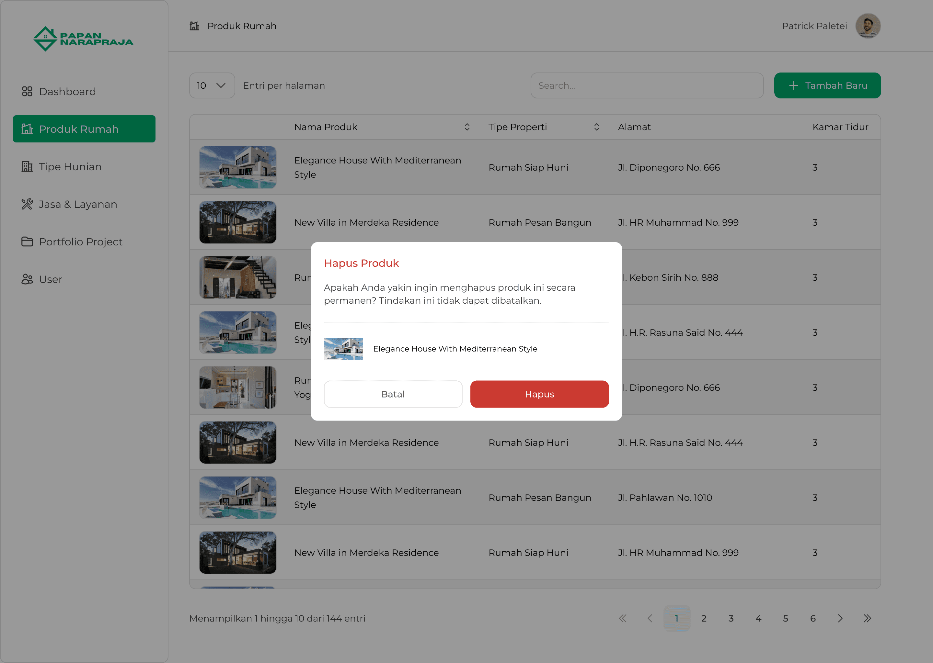
Task: Go to last page with double chevron
Action: click(867, 619)
